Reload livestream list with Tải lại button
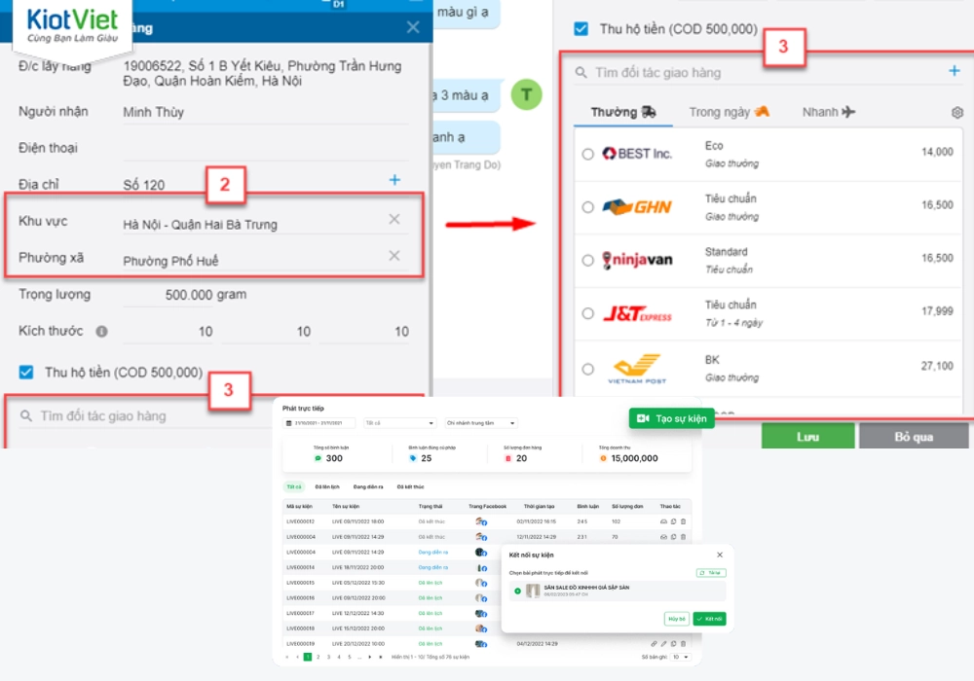 click(x=711, y=573)
